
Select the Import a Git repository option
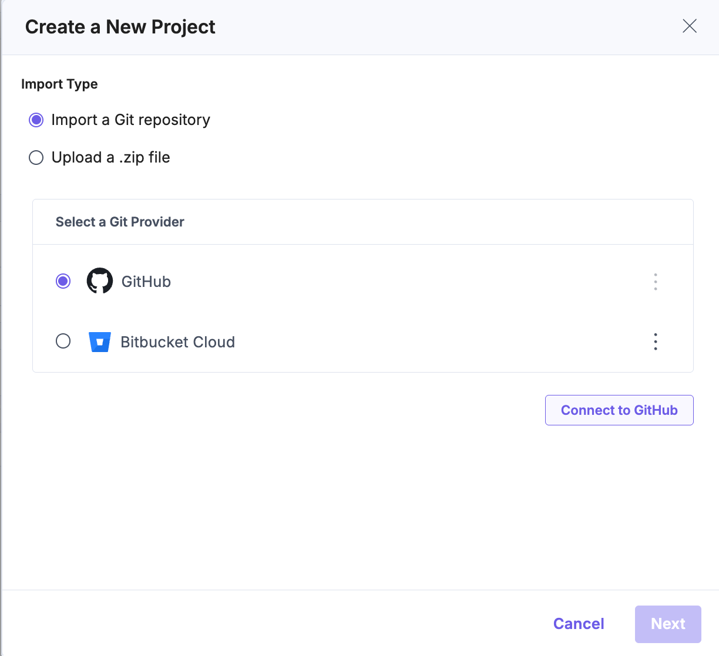36,120
